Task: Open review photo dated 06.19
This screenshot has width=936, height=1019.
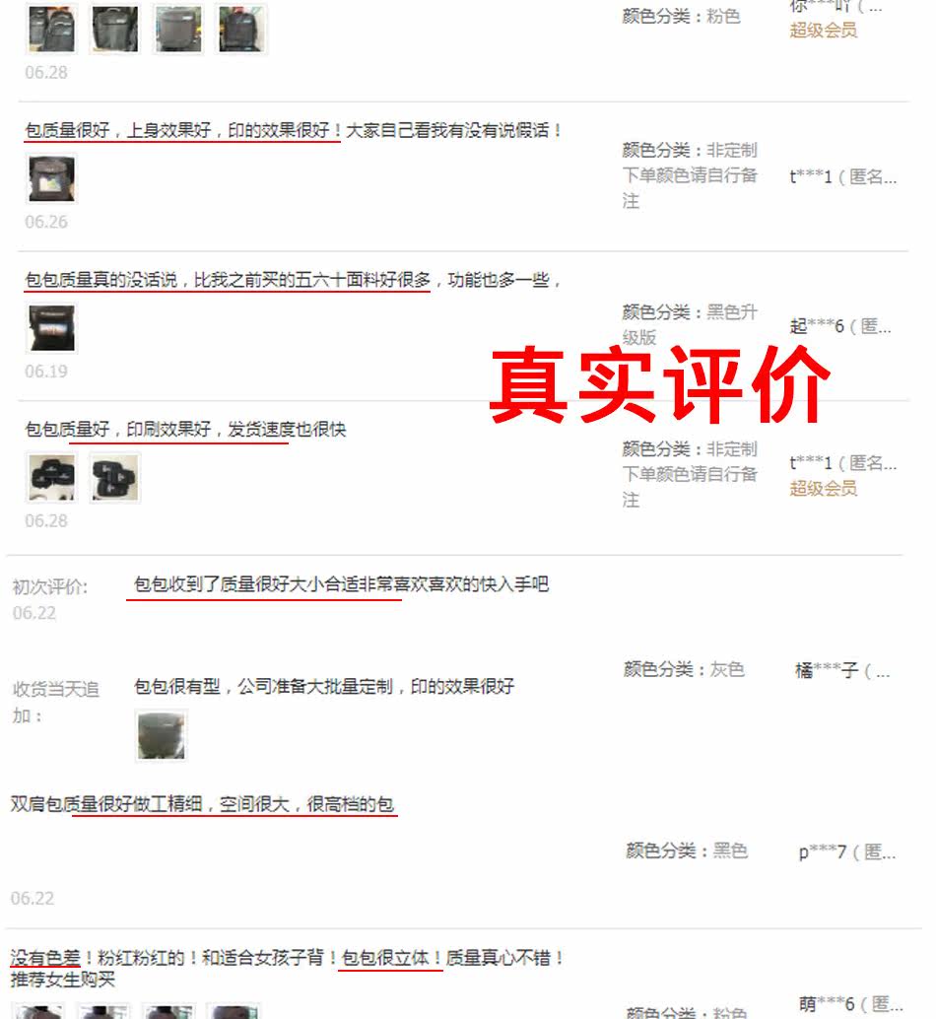Action: coord(51,328)
